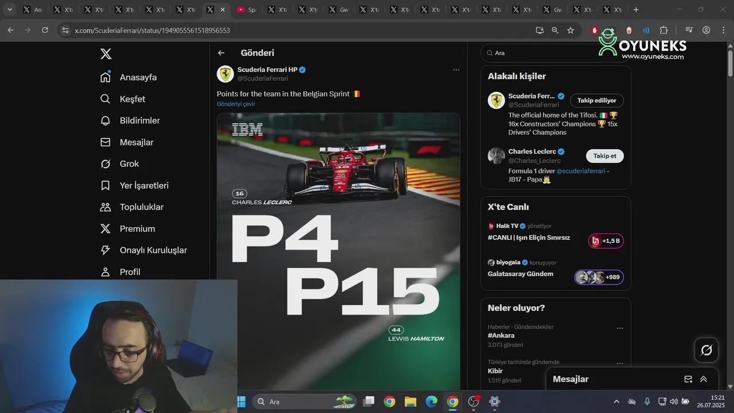Click the @ScuderiaFerrari handle in the post

(263, 79)
